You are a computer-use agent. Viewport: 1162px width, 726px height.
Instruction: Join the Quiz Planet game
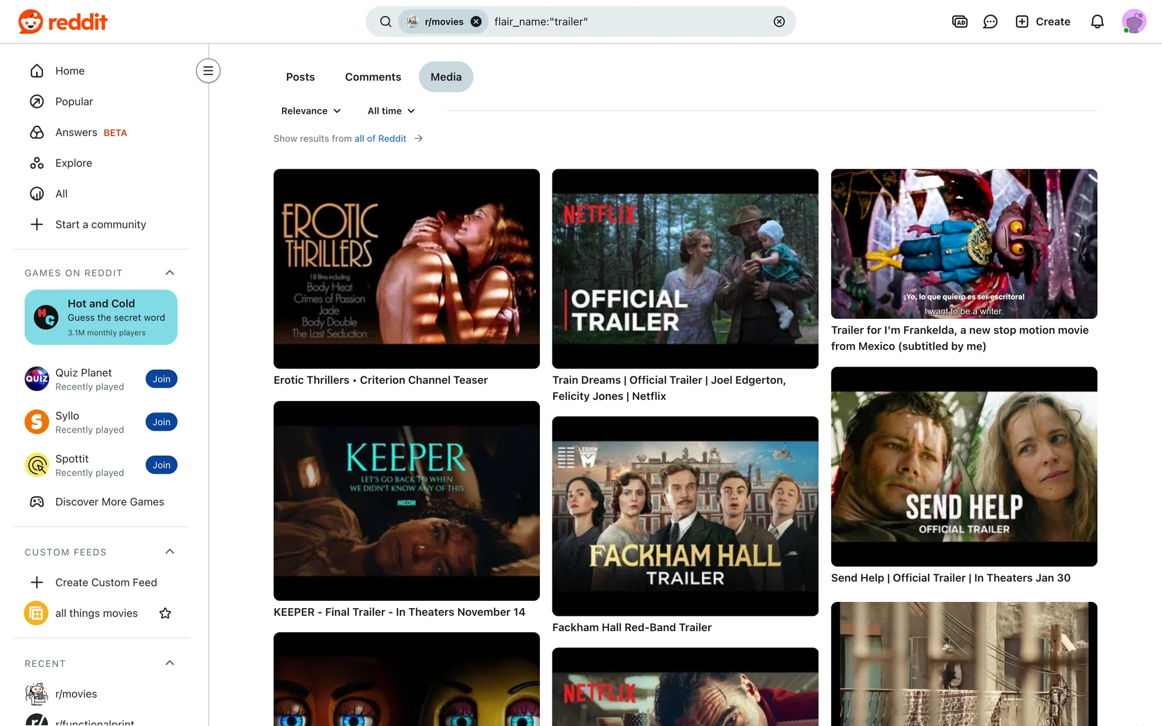pyautogui.click(x=161, y=379)
